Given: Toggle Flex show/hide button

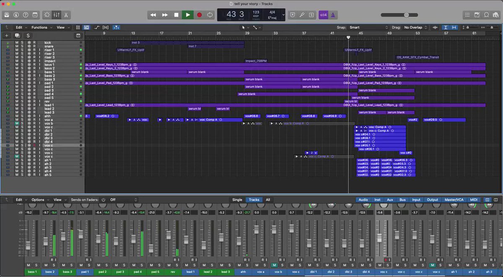Looking at the screenshot, I should pos(106,27).
